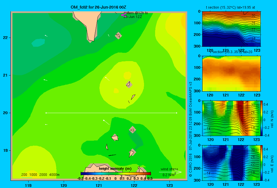Click longitude label 123 on map axis
Screen dimensions: 277x188
(x=170, y=185)
